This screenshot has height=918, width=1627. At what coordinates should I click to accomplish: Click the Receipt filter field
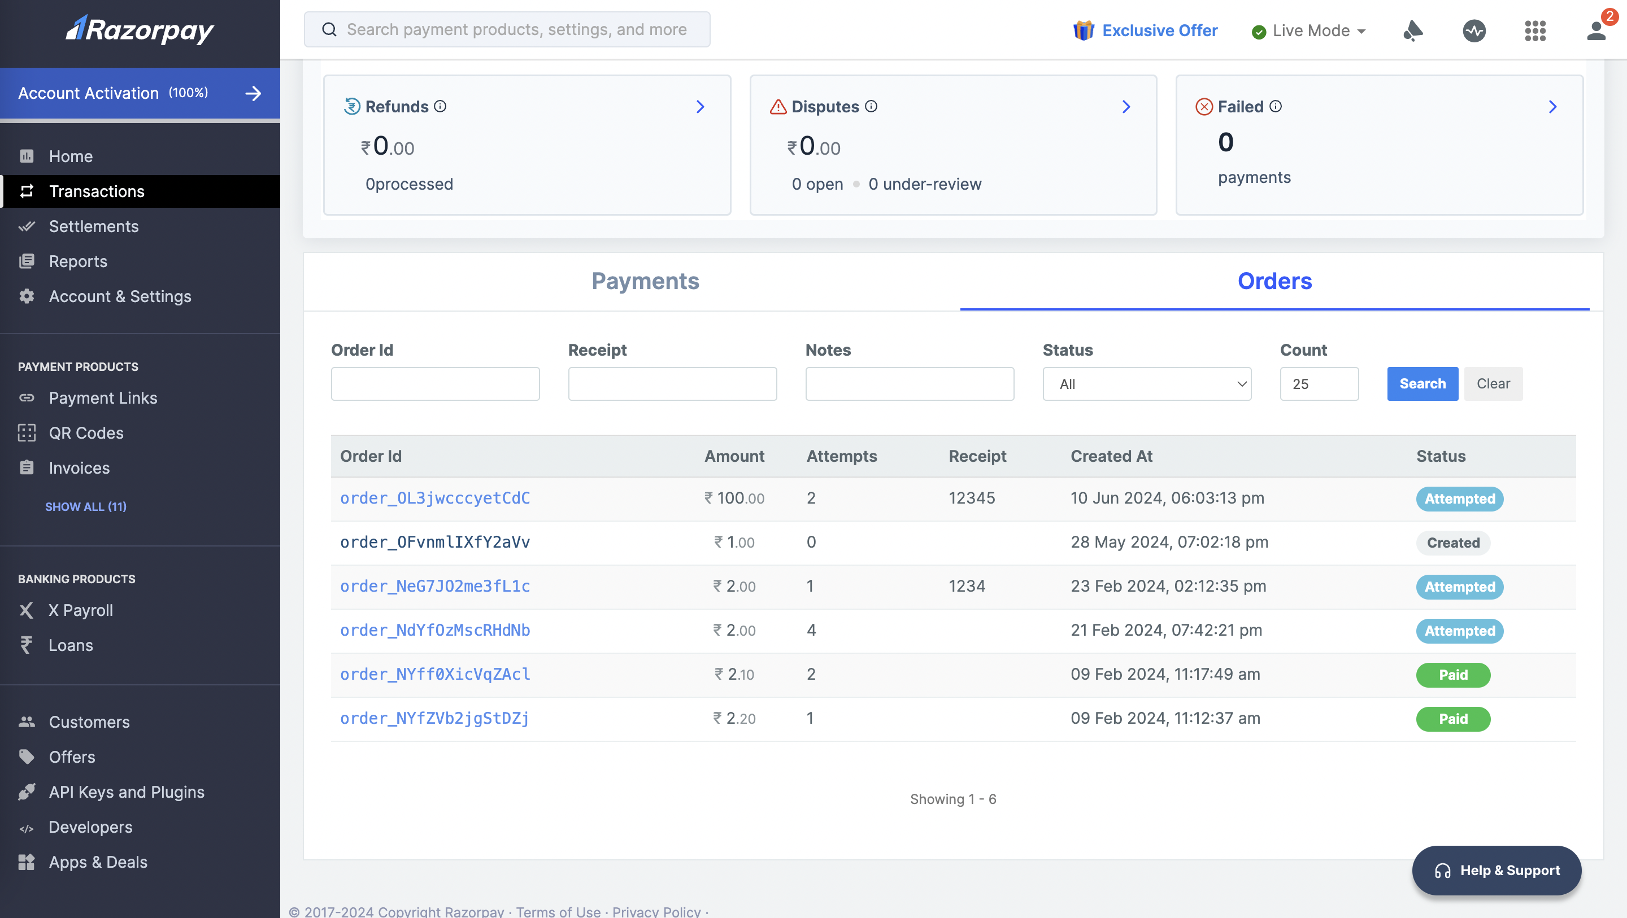[x=672, y=384]
